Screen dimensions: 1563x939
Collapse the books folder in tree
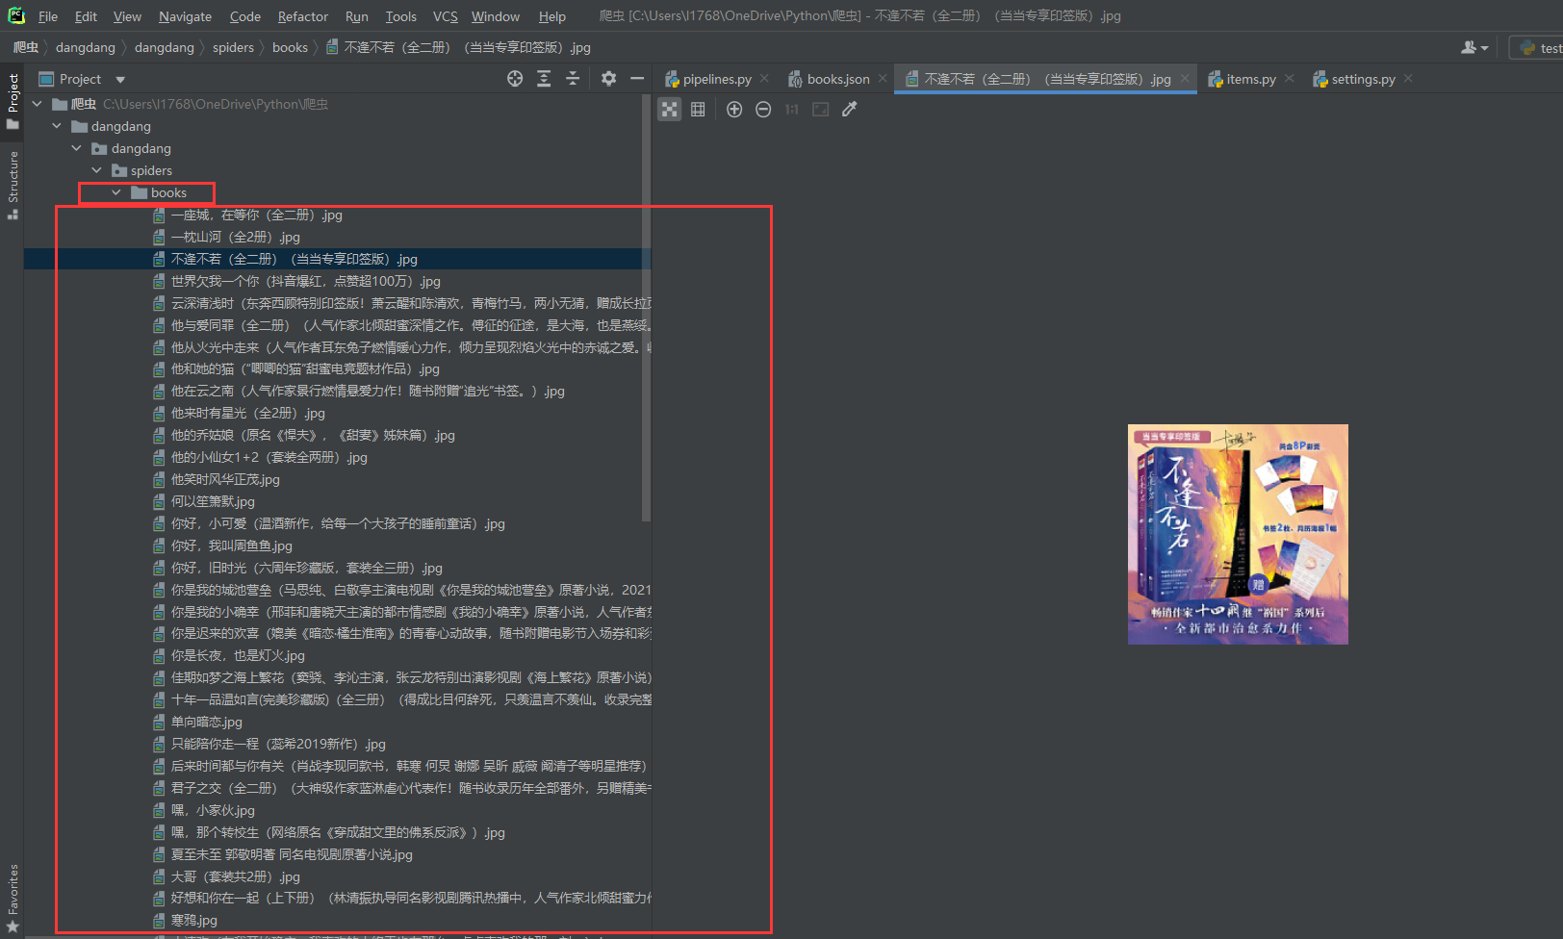(116, 192)
